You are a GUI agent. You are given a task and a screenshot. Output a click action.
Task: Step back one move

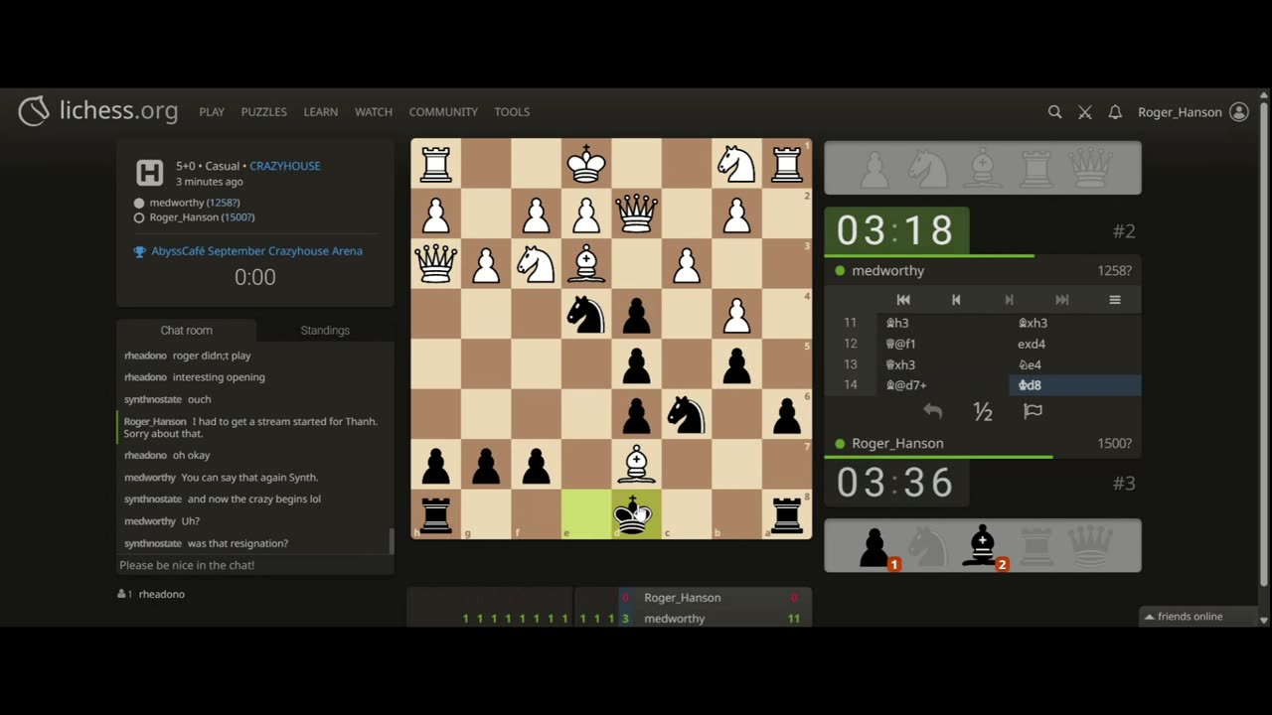click(x=956, y=300)
